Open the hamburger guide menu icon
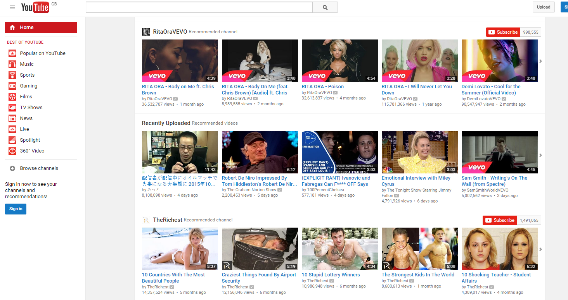 tap(13, 7)
